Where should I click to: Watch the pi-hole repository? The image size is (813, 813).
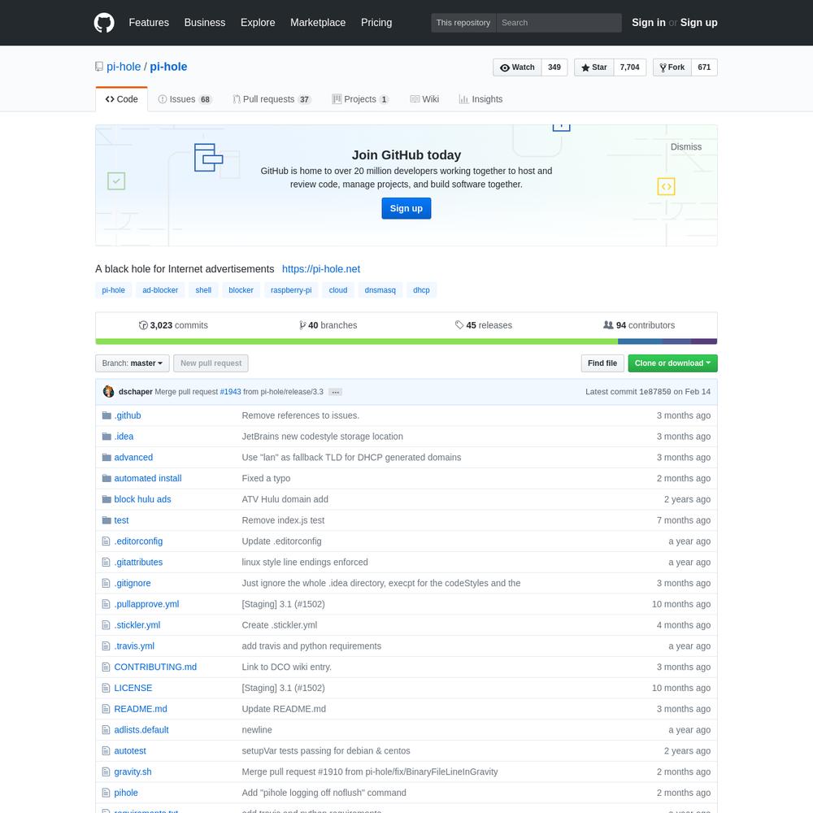517,67
